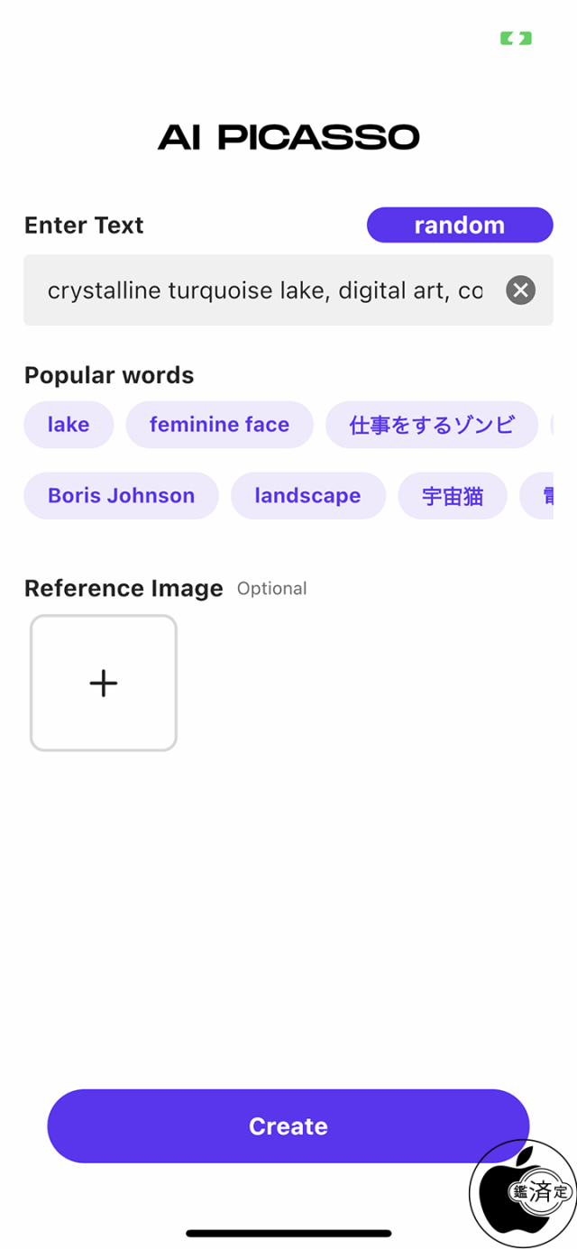
Task: Tap the random button for a random prompt
Action: tap(460, 225)
